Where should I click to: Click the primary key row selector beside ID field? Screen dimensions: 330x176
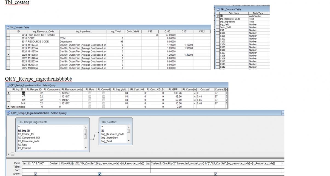point(218,16)
